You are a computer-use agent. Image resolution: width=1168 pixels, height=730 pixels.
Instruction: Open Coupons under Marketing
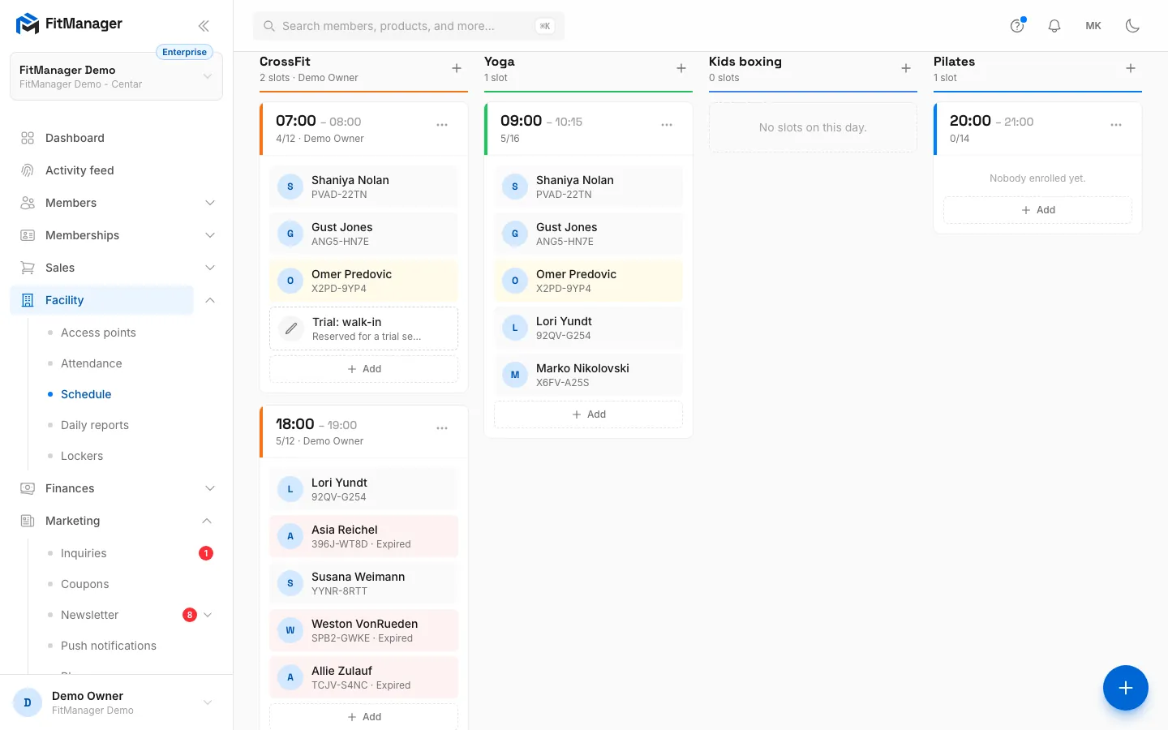(x=85, y=584)
